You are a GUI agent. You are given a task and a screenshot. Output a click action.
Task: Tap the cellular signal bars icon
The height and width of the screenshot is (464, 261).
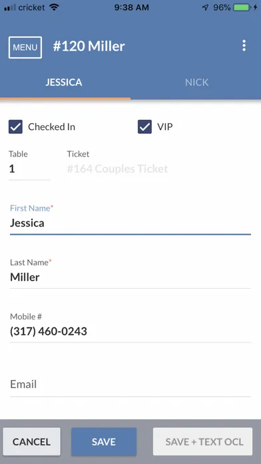pyautogui.click(x=10, y=8)
